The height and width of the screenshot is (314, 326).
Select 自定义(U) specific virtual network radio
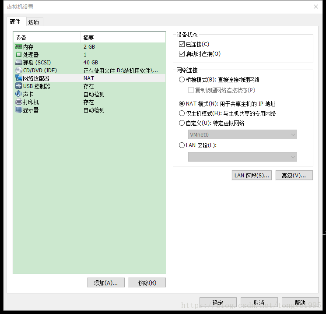click(x=182, y=123)
